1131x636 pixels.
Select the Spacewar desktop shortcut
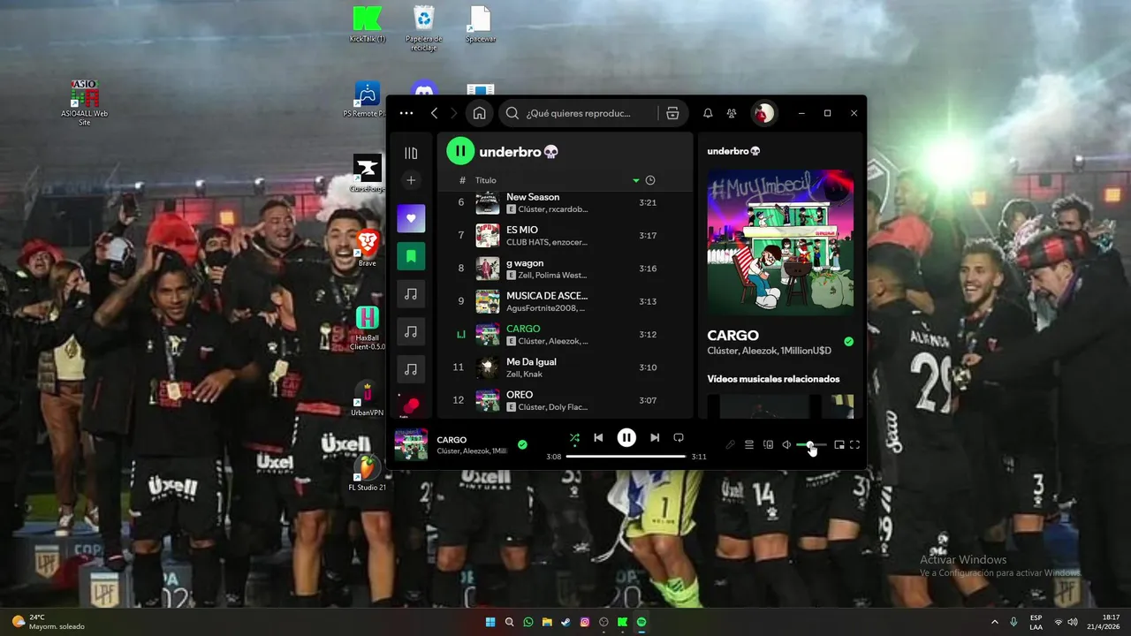[x=480, y=25]
